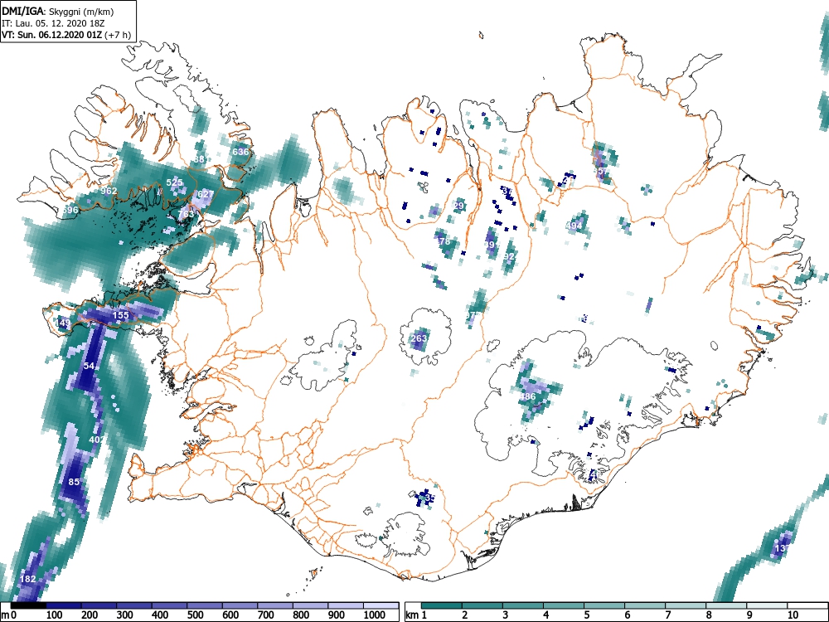Click the 182 visibility label on map

coord(27,579)
